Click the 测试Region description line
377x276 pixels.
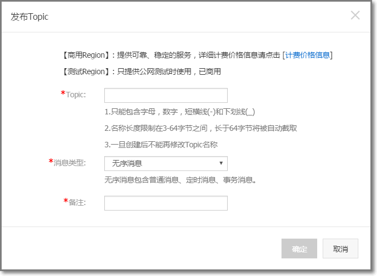tap(142, 71)
